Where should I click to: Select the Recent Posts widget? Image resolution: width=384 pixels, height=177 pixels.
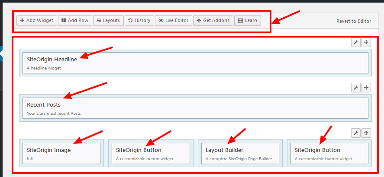[x=195, y=108]
